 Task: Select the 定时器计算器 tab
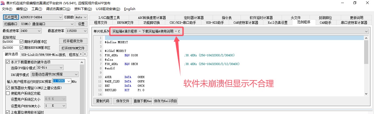[x=194, y=18]
